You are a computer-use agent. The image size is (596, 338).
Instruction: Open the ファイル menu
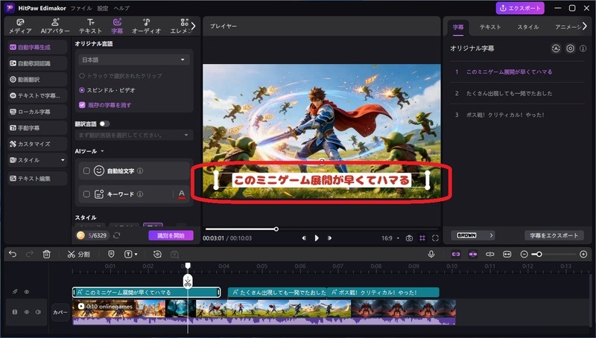coord(81,8)
